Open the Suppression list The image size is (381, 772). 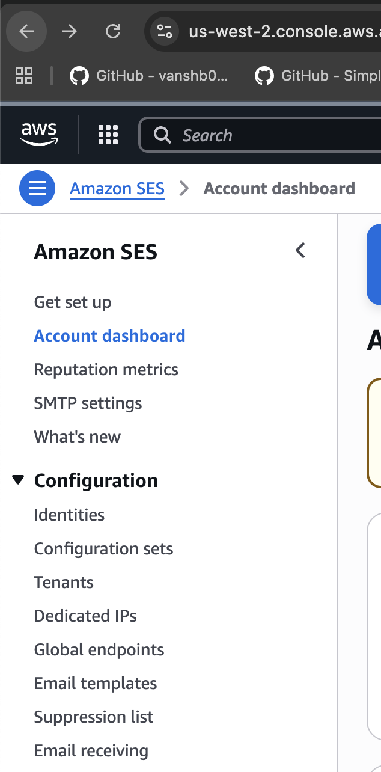click(x=94, y=717)
